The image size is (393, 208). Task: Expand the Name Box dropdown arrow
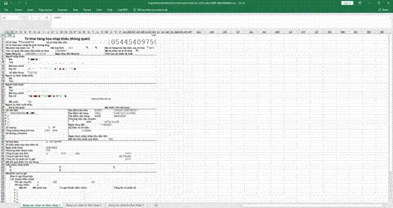point(19,18)
